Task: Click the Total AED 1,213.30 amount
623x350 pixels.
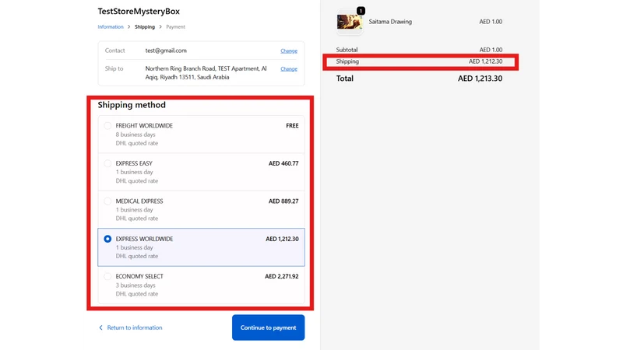Action: (480, 79)
